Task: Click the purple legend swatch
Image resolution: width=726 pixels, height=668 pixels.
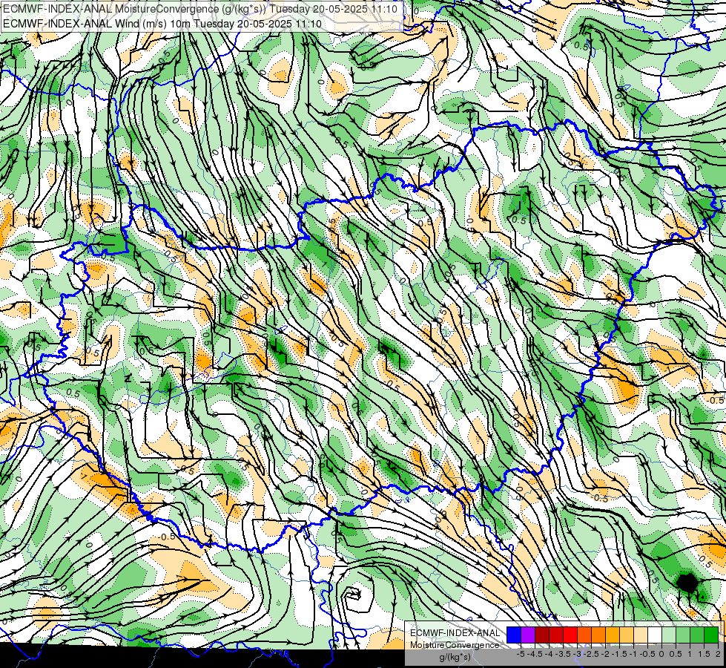Action: [x=528, y=635]
